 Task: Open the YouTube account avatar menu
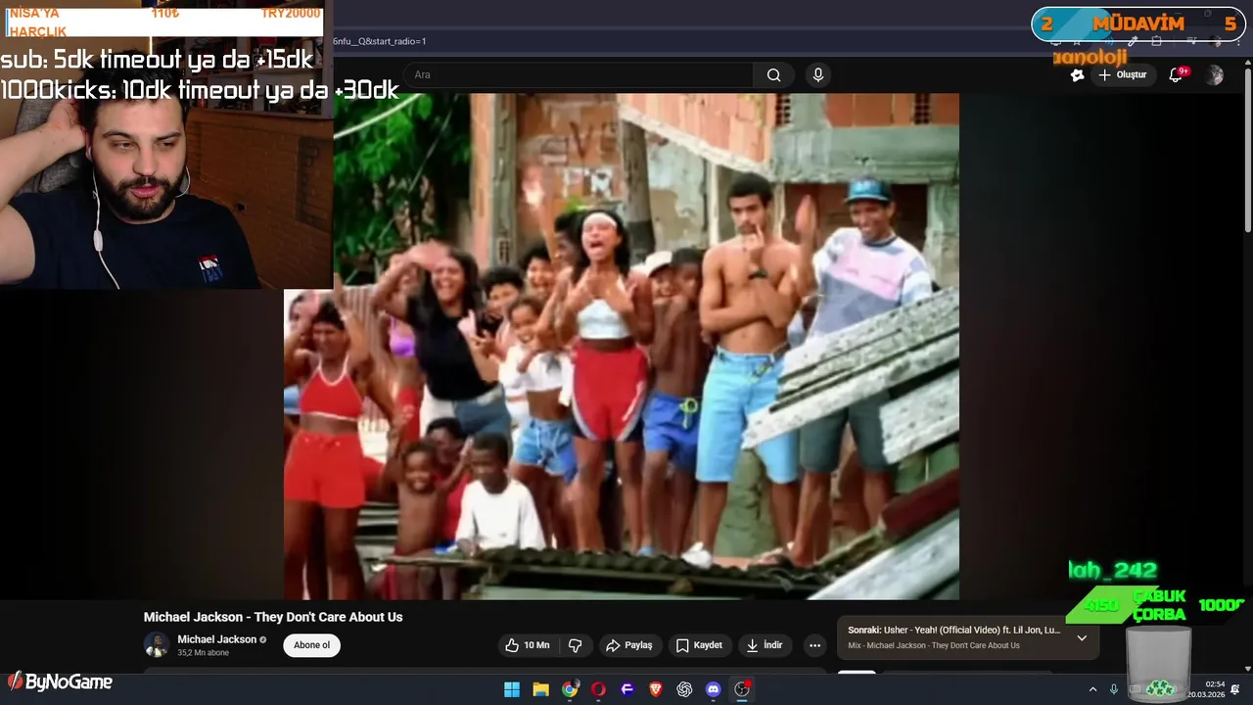(1214, 75)
